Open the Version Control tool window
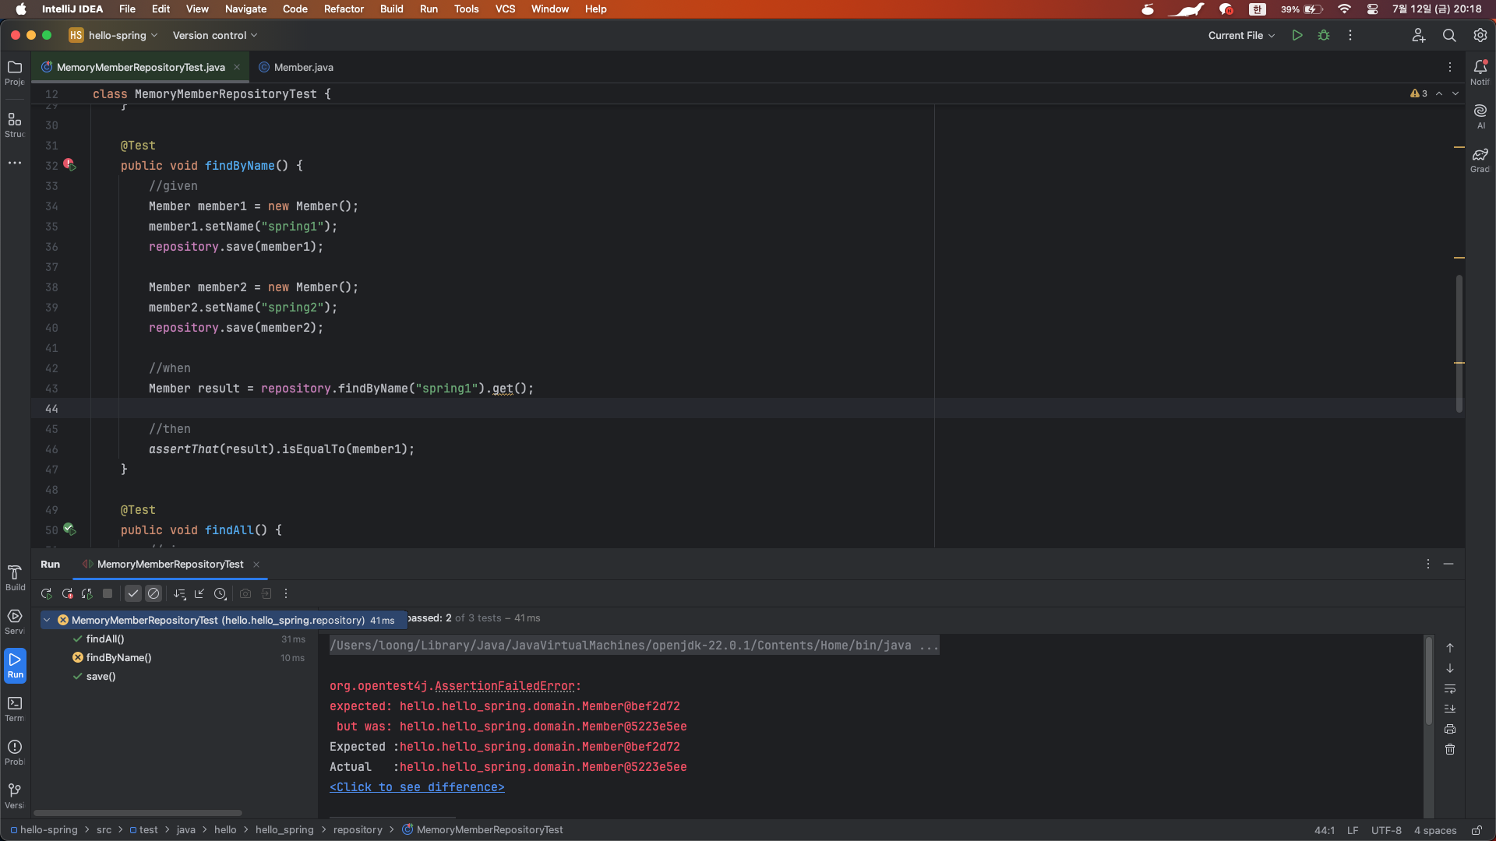Viewport: 1496px width, 841px height. (x=15, y=796)
